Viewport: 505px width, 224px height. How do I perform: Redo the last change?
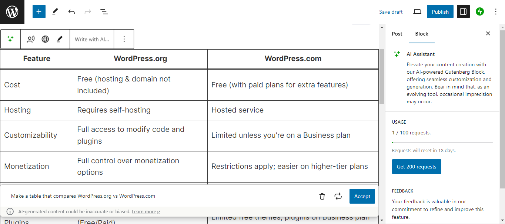tap(88, 11)
